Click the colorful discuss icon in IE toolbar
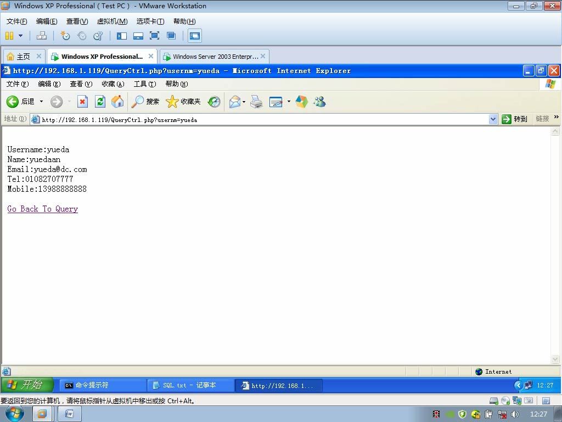Image resolution: width=562 pixels, height=422 pixels. coord(301,102)
